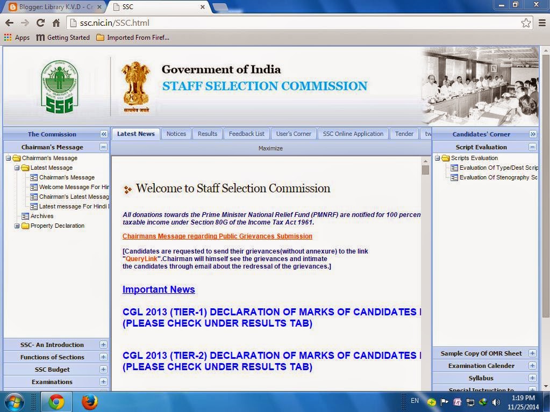This screenshot has height=412, width=550.
Task: Open the Apps bookmarks shortcut
Action: pos(17,38)
